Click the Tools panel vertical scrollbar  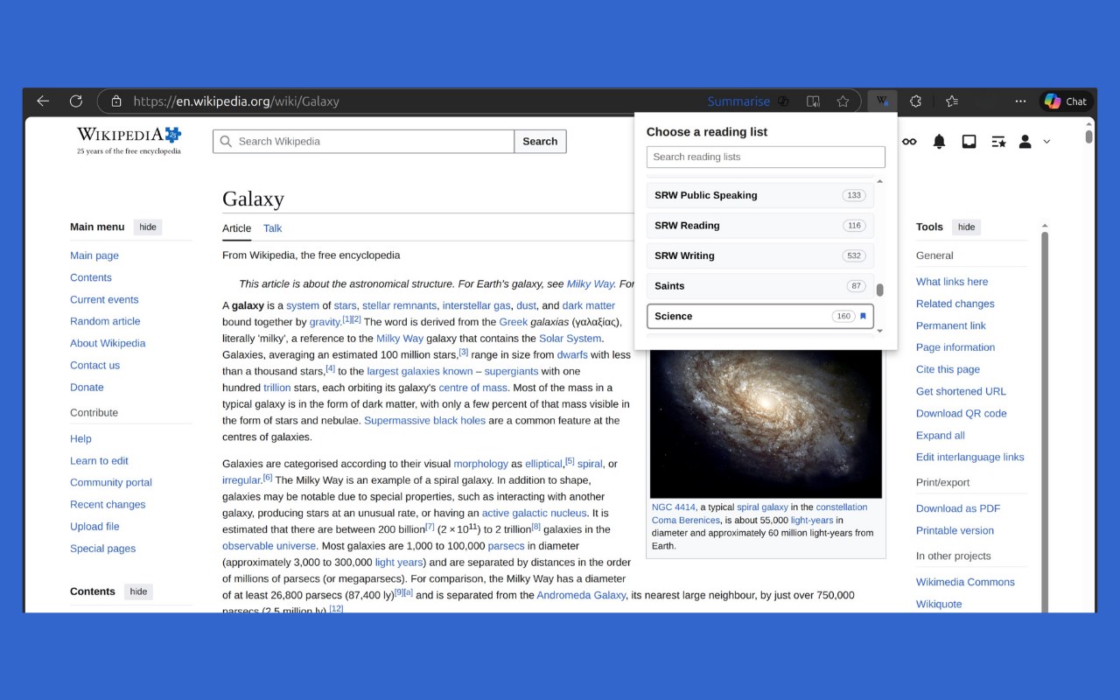[1044, 420]
